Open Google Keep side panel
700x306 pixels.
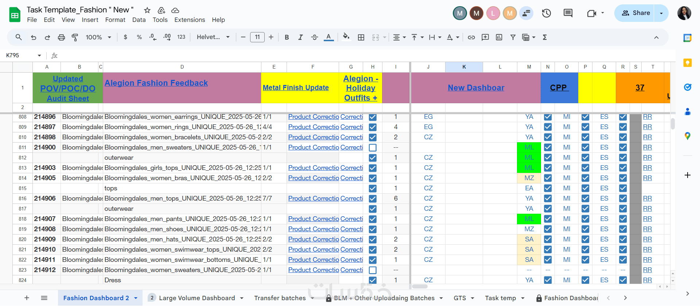pos(688,63)
